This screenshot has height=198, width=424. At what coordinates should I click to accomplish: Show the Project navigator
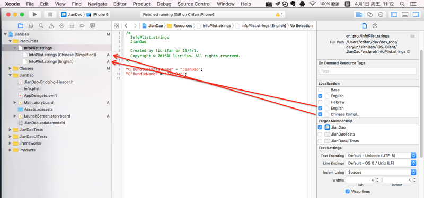[21, 25]
